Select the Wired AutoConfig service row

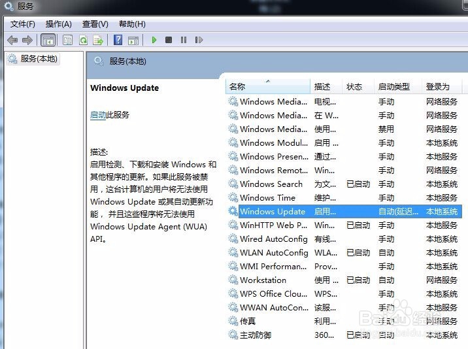coord(344,239)
